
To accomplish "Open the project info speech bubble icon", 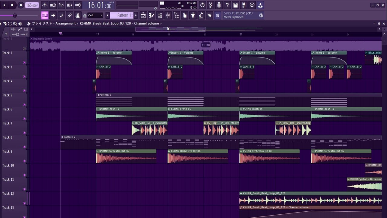I will [x=252, y=5].
